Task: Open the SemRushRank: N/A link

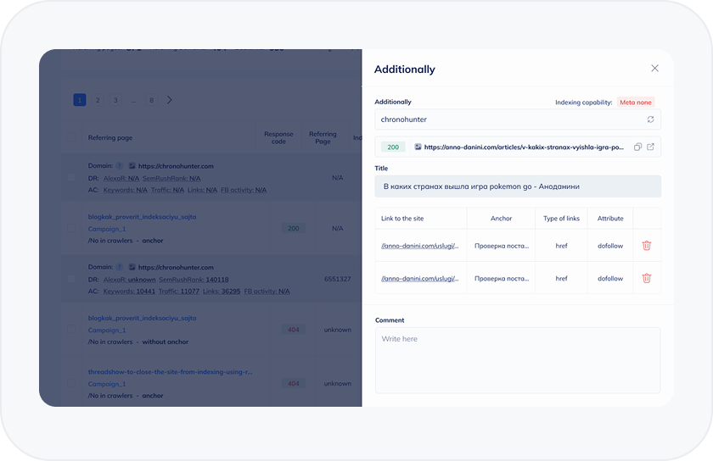Action: coord(171,179)
